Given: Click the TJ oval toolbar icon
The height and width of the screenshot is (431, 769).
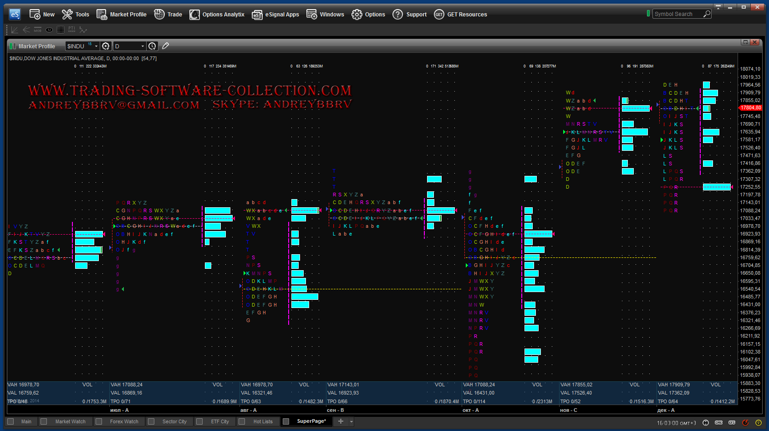Looking at the screenshot, I should [49, 30].
